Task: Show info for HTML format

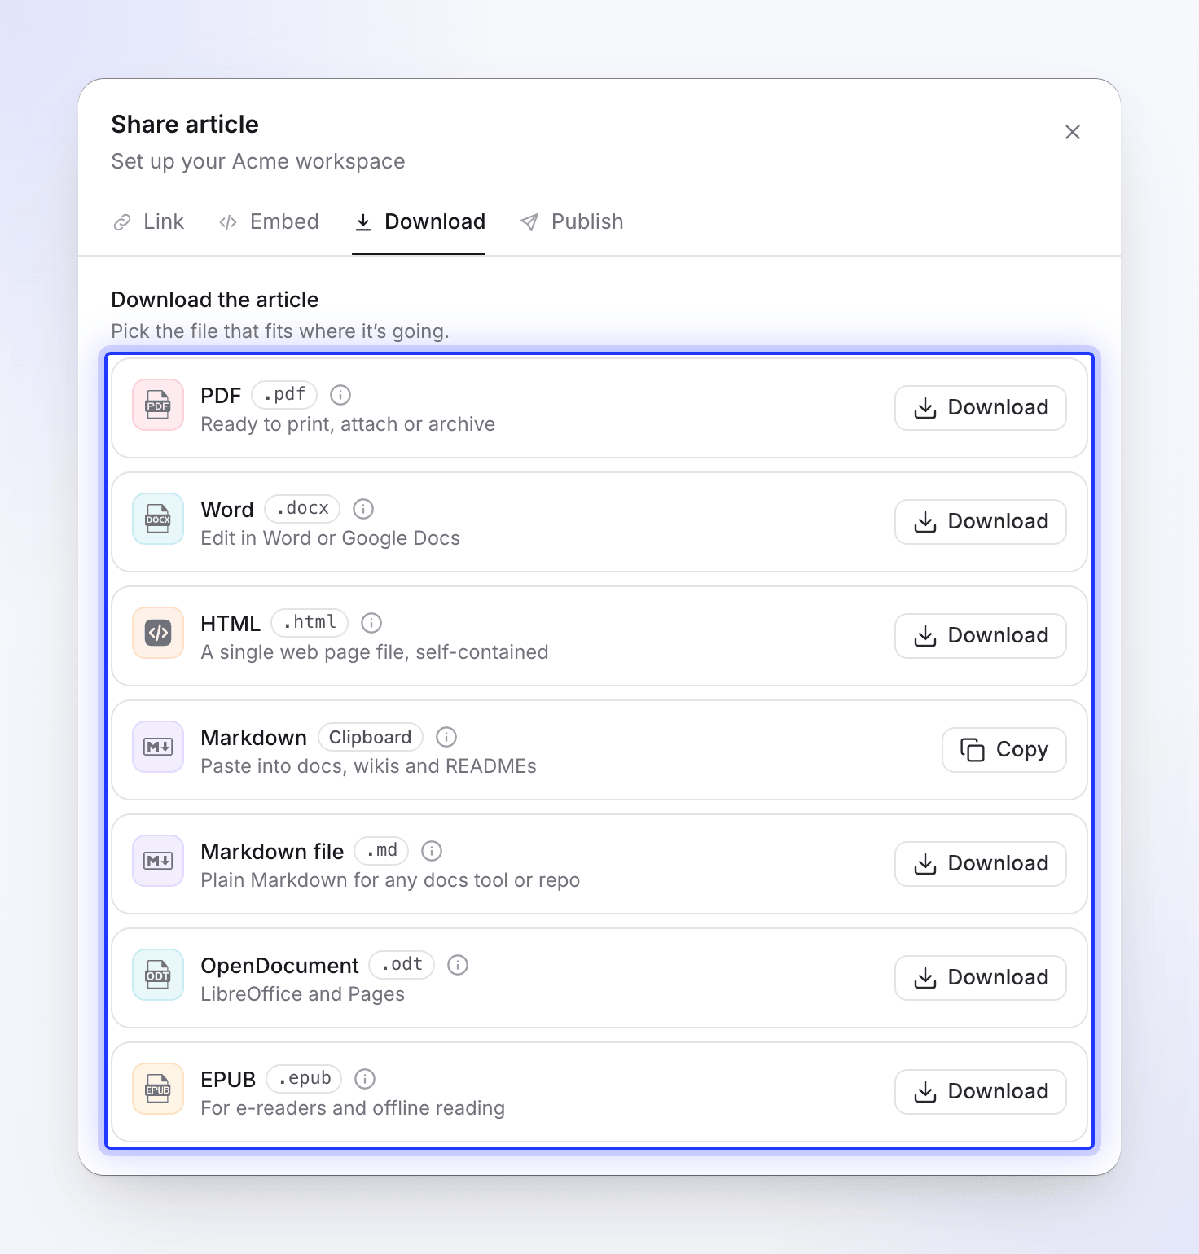Action: (371, 623)
